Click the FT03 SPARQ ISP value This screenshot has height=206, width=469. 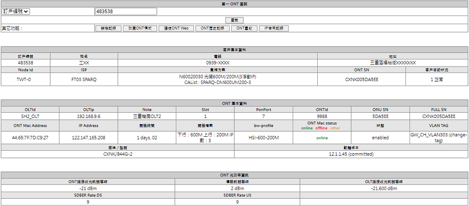click(84, 79)
